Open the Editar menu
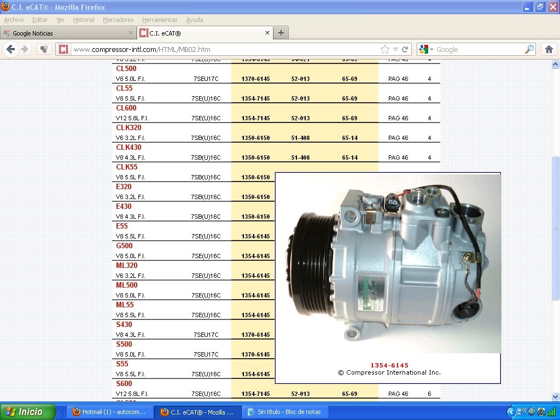560x420 pixels. tap(40, 20)
